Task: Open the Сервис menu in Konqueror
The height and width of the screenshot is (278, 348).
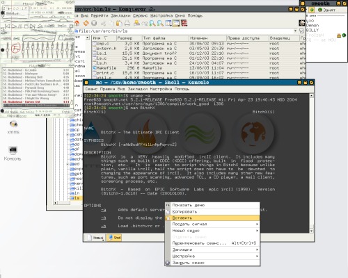Action: (x=141, y=15)
